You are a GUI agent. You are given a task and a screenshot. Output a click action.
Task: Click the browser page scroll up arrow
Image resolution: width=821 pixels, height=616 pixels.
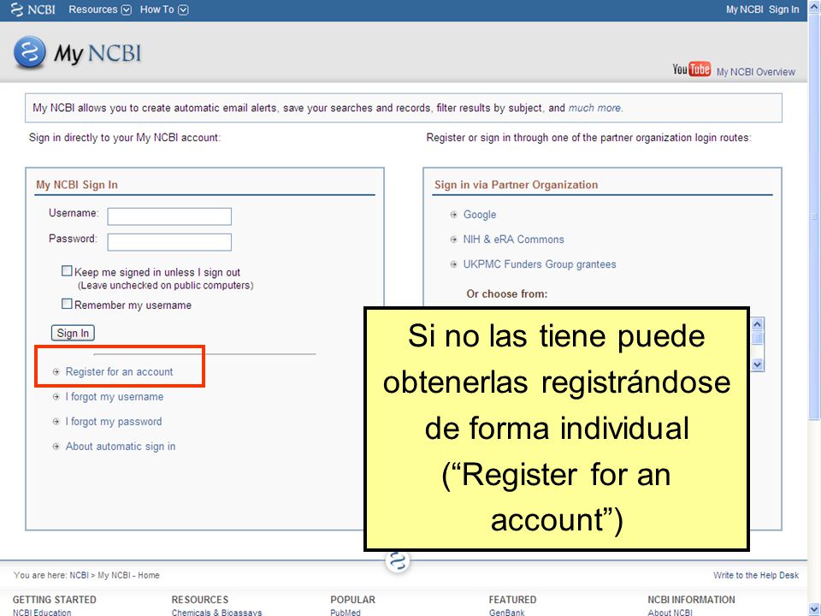[x=814, y=6]
